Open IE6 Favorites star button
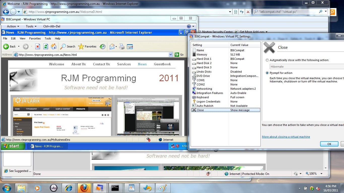This screenshot has height=193, width=344. (87, 46)
